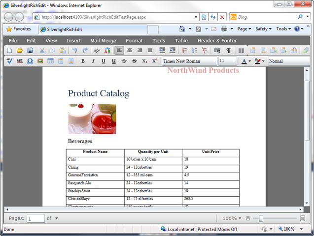Open Replace AB icon
314x236 pixels.
pos(107,50)
